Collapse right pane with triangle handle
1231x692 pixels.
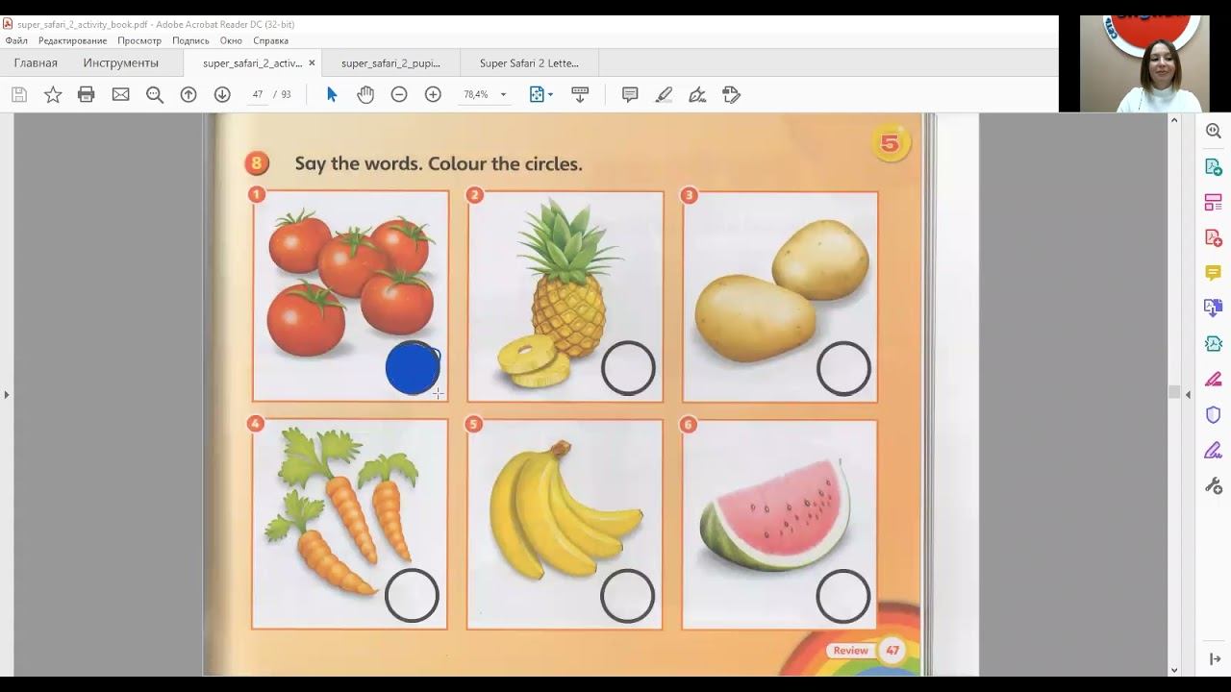(1188, 394)
